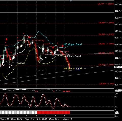The width and height of the screenshot is (122, 121).
Task: Click price scale value 126.485
Action: tap(118, 65)
